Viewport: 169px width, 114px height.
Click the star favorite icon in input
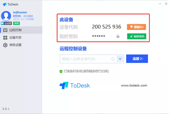[113, 59]
